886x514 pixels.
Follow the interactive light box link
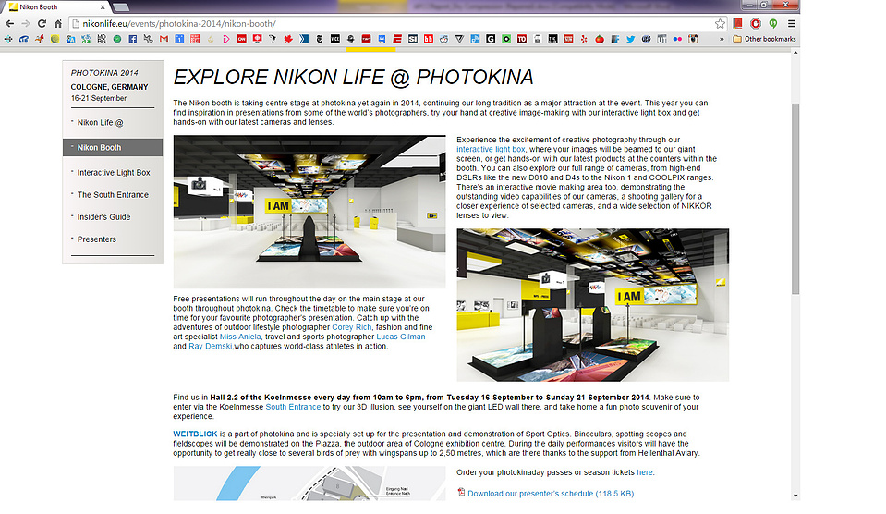(491, 149)
